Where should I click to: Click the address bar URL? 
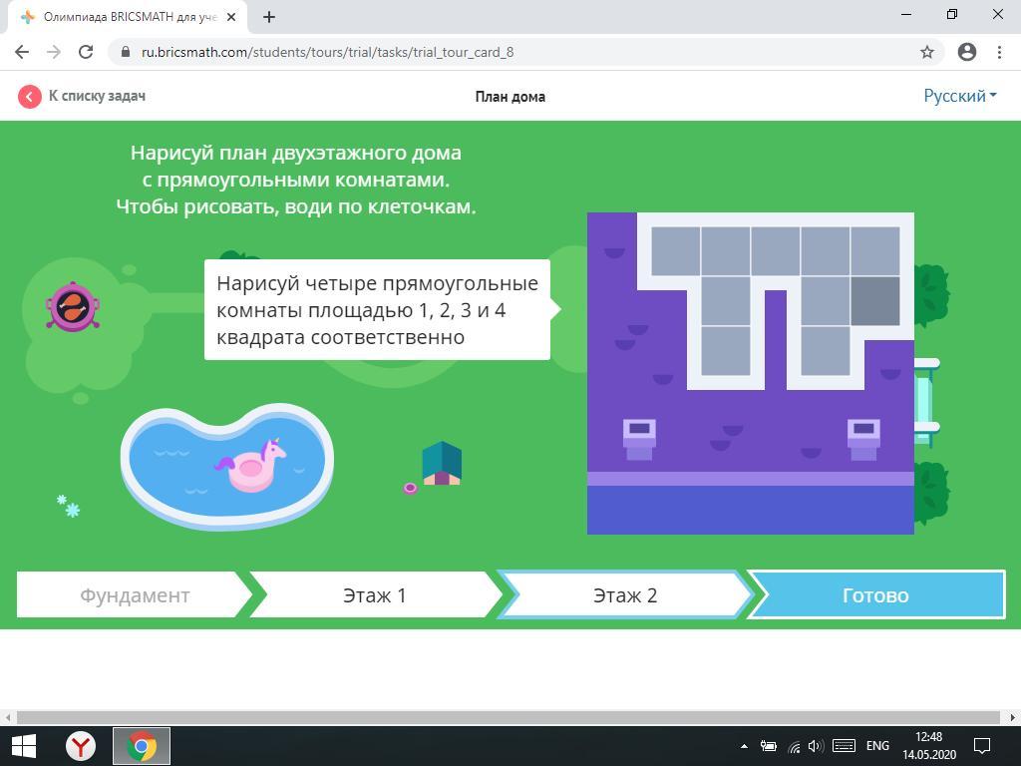(x=327, y=52)
